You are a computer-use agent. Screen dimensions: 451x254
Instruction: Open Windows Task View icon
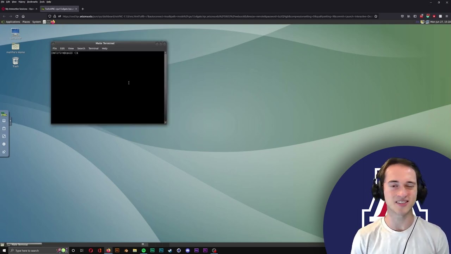[82, 250]
